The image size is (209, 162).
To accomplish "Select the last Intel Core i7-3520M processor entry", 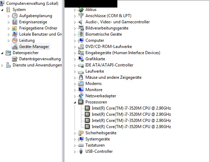I will click(131, 127).
